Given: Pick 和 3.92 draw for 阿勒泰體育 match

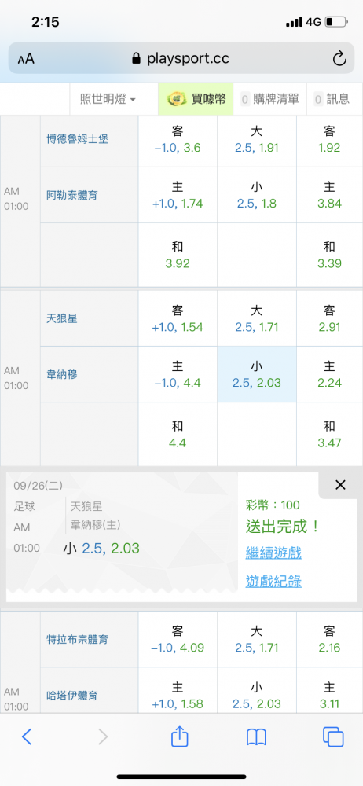Looking at the screenshot, I should point(178,255).
